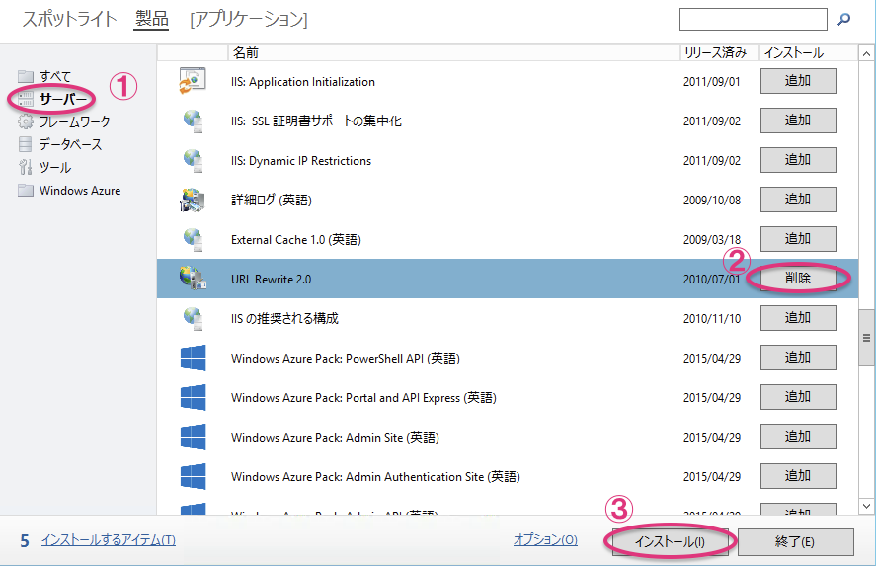Click 'Windows Azure Pack: Admin Site (英語)' text

click(x=335, y=438)
